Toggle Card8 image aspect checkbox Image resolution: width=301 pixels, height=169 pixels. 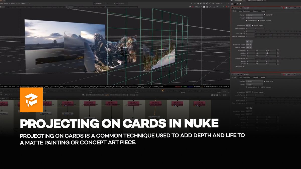[252, 26]
